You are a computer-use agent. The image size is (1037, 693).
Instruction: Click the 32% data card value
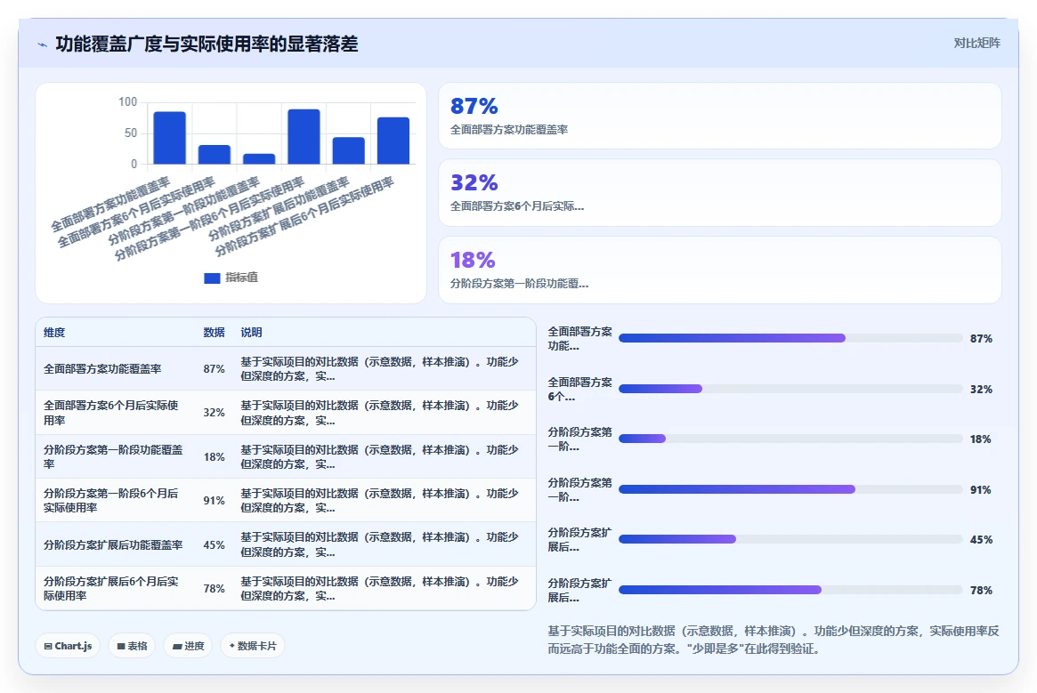pyautogui.click(x=474, y=182)
